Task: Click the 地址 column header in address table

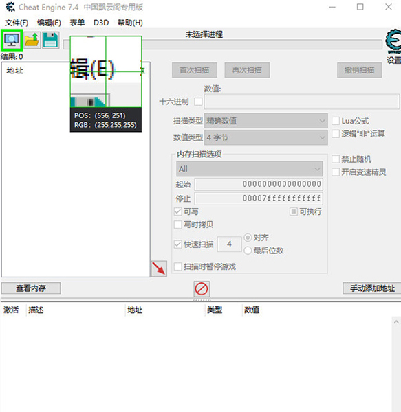Action: [135, 310]
